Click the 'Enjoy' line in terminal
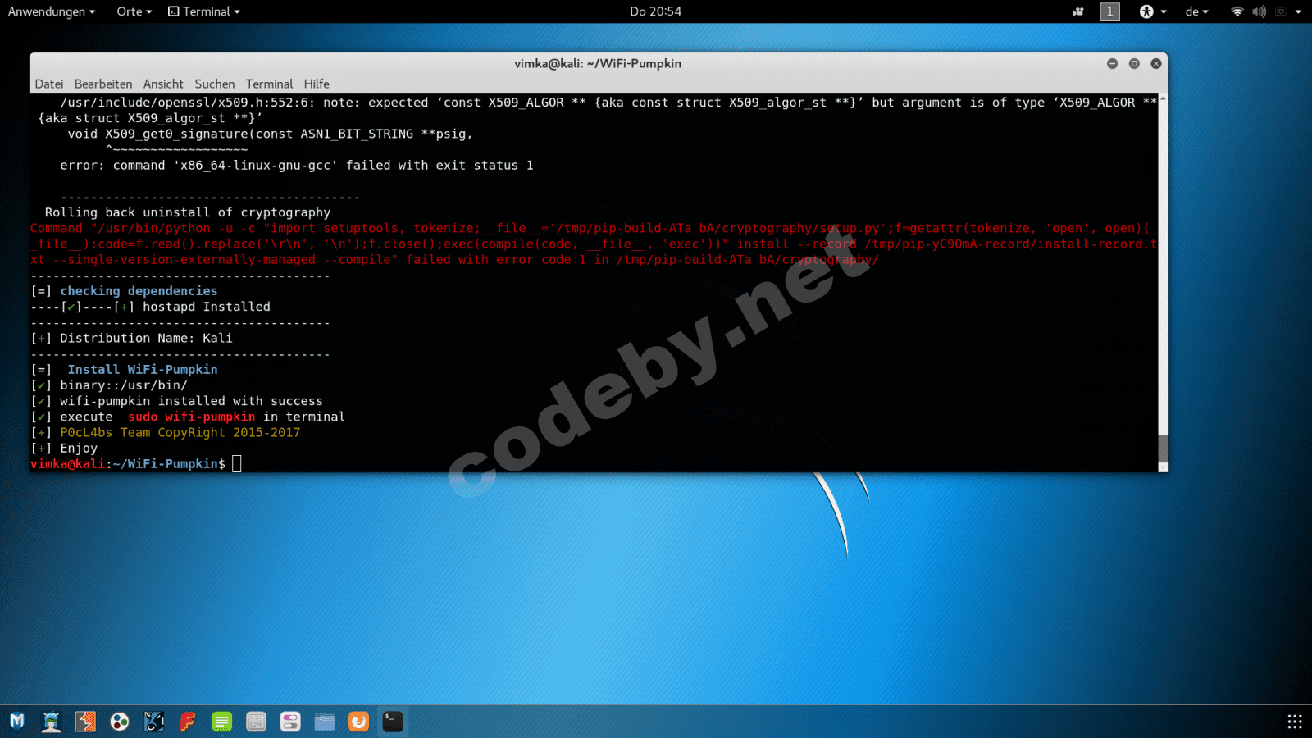Image resolution: width=1312 pixels, height=738 pixels. [x=64, y=449]
